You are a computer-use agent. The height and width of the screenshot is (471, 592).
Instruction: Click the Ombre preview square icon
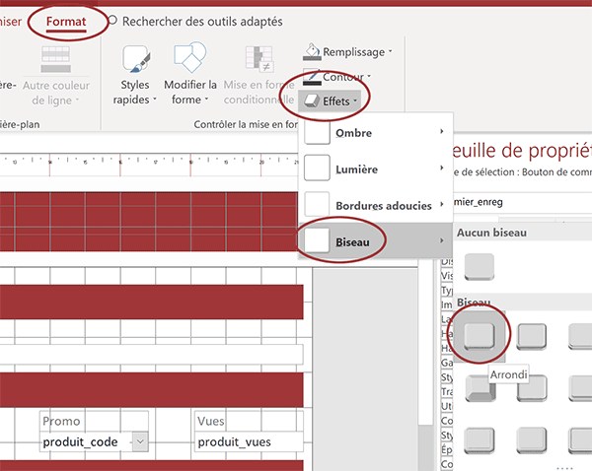pos(317,132)
